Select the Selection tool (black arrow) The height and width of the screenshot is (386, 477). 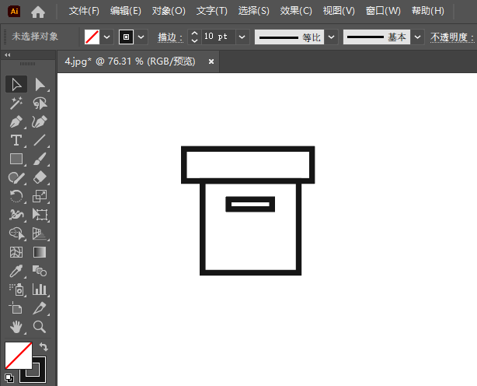click(x=16, y=84)
